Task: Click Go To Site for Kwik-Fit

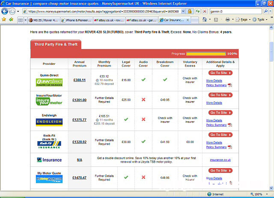Action: click(x=220, y=134)
